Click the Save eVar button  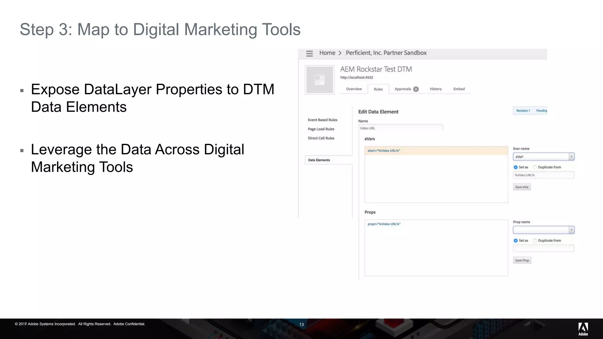click(522, 187)
